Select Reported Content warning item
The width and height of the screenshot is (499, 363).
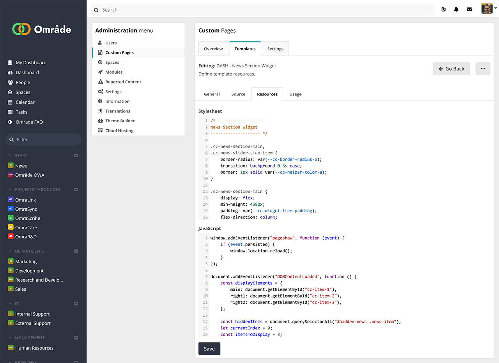(123, 82)
